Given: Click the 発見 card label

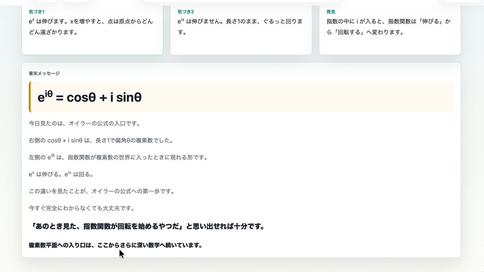Looking at the screenshot, I should pyautogui.click(x=330, y=12).
